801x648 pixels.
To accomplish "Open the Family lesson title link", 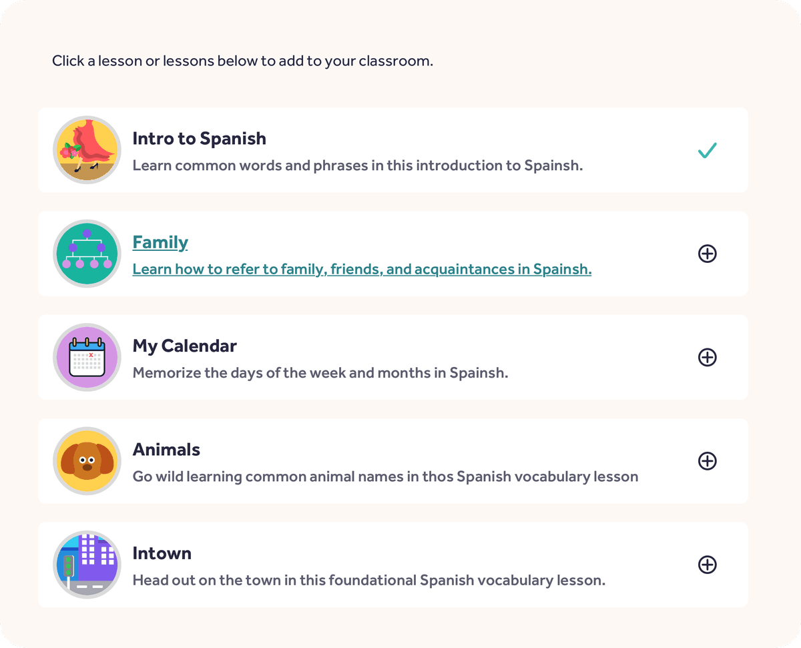I will 160,242.
